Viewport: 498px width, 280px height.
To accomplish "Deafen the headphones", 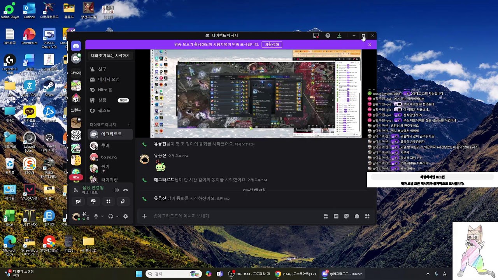I will tap(110, 216).
